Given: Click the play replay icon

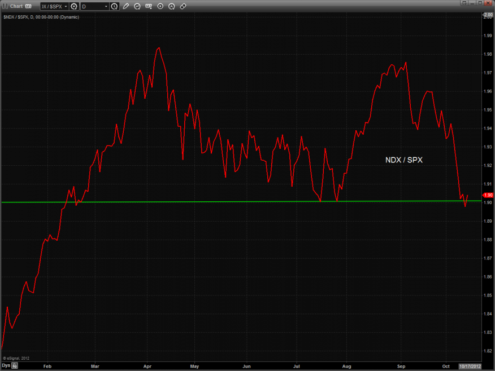Looking at the screenshot, I should (160, 6).
